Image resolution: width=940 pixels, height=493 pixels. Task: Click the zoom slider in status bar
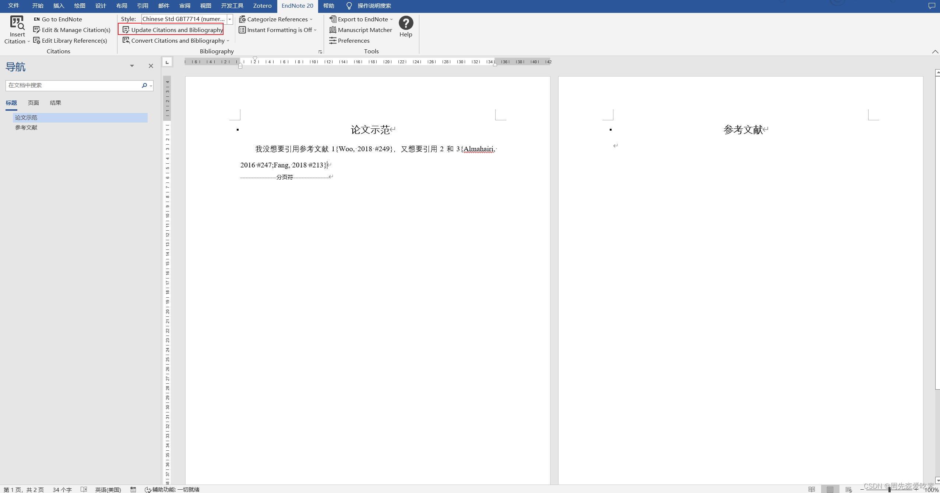tap(889, 490)
